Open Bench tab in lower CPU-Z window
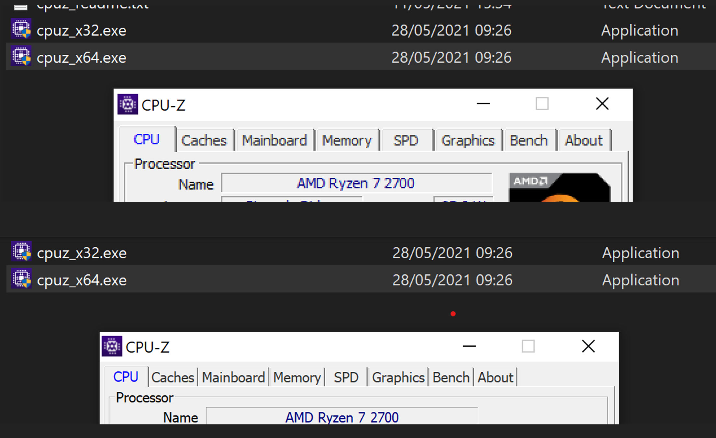The height and width of the screenshot is (438, 716). 451,377
